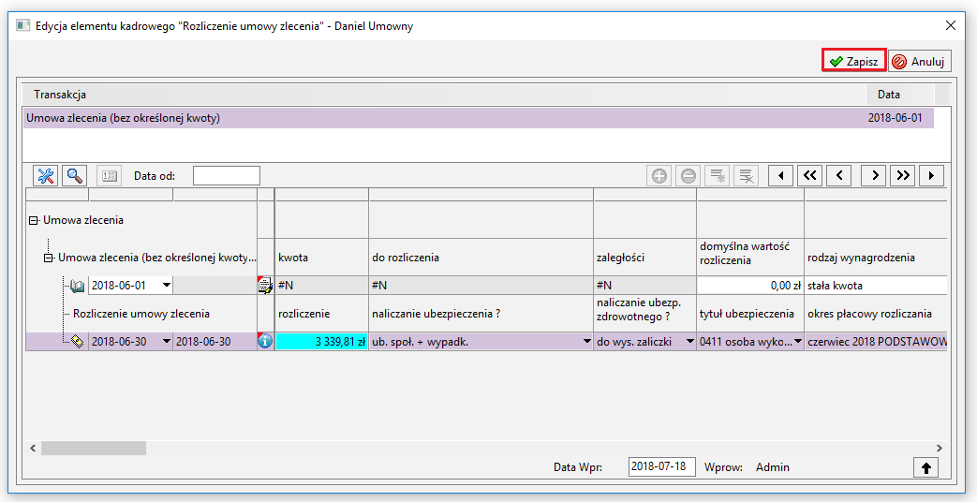Viewport: 977px width, 502px height.
Task: Save changes with the Zapisz button
Action: pyautogui.click(x=853, y=61)
